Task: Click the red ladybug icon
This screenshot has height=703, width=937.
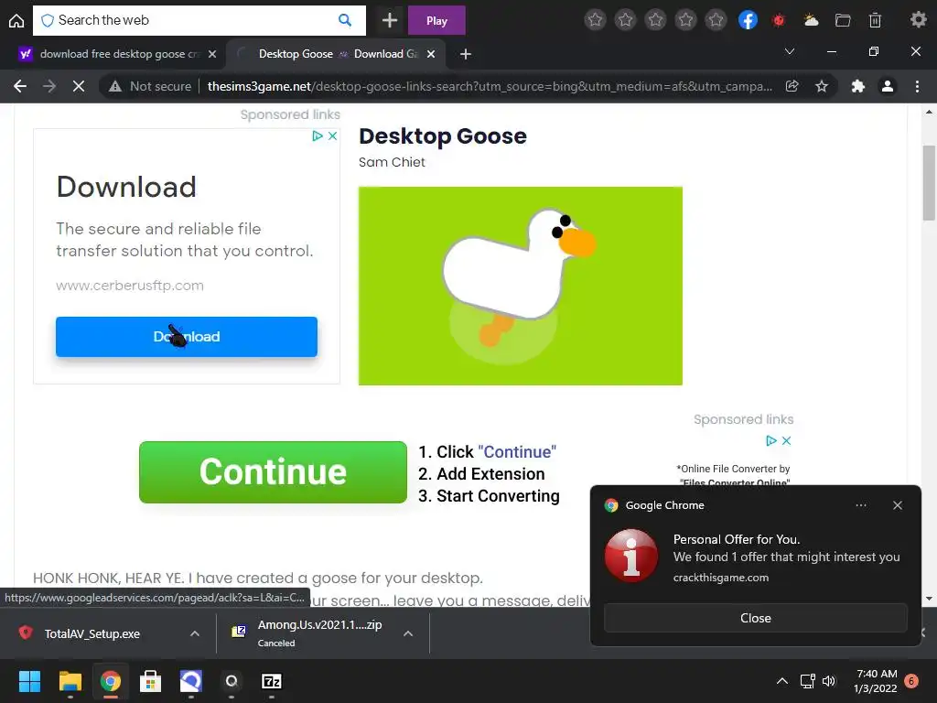Action: [x=778, y=20]
